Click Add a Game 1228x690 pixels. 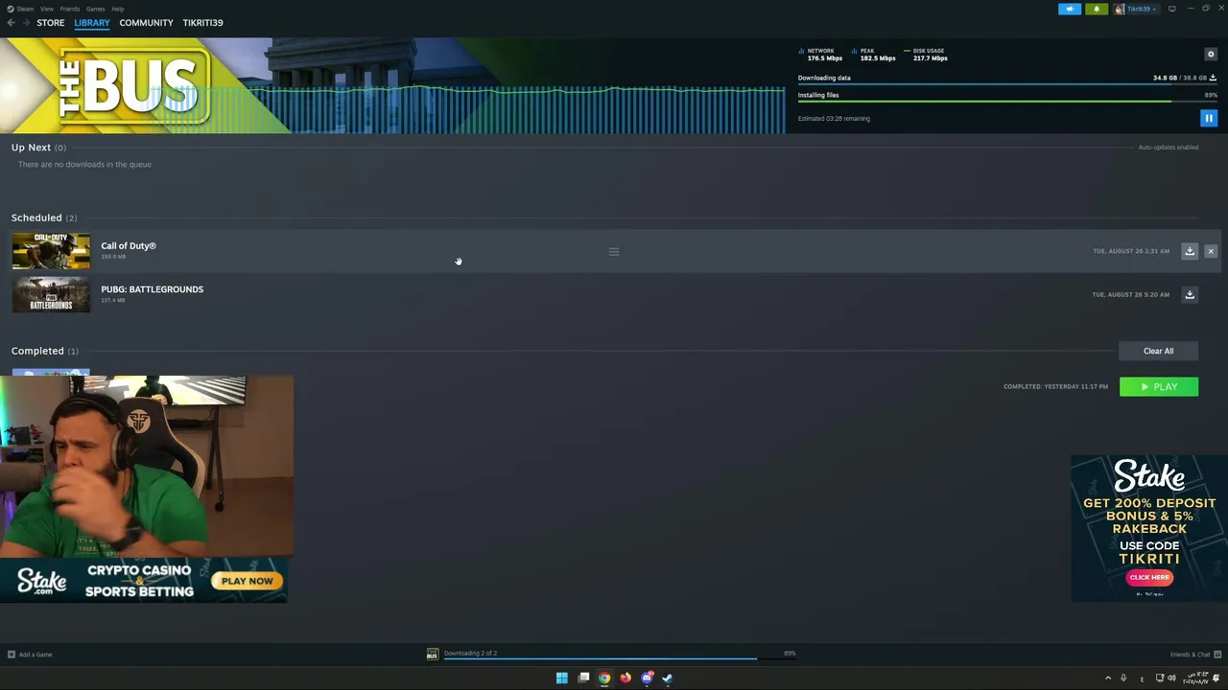(x=30, y=655)
